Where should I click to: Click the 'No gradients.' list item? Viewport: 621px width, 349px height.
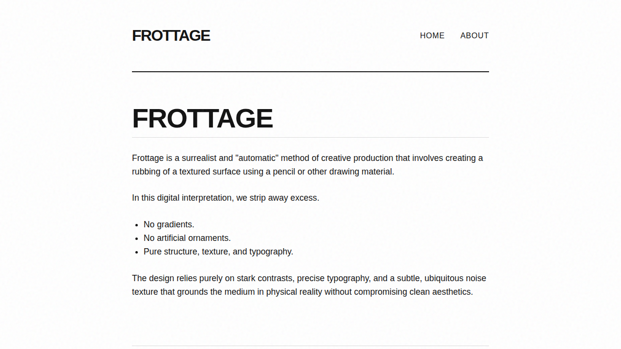click(x=168, y=224)
